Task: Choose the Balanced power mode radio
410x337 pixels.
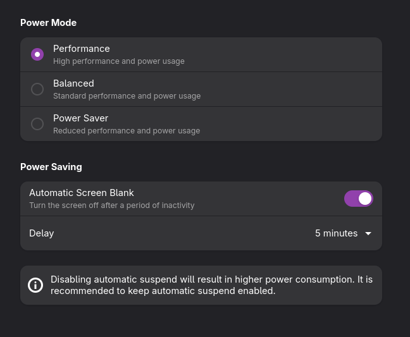Action: pyautogui.click(x=37, y=89)
